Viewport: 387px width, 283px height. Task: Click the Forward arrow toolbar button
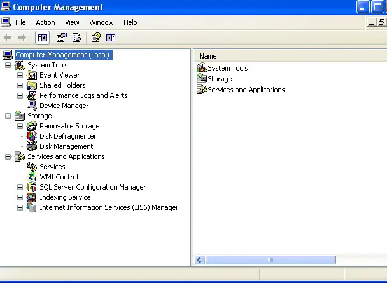pyautogui.click(x=22, y=38)
